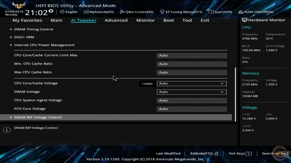Expand DRAM Timing Control submenu

33,29
